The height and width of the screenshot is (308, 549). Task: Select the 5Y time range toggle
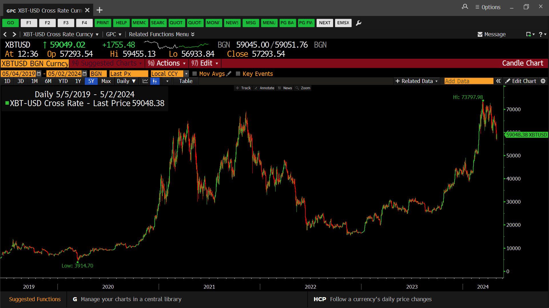[91, 81]
